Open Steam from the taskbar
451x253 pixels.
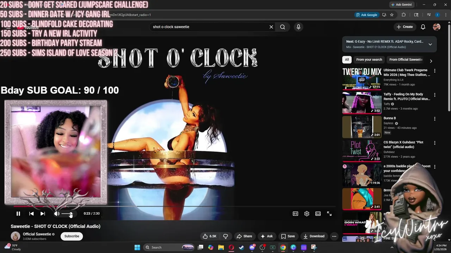242,247
